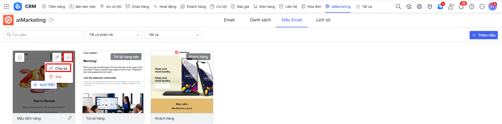Open Báo giá module
This screenshot has width=502, height=124.
point(240,6)
